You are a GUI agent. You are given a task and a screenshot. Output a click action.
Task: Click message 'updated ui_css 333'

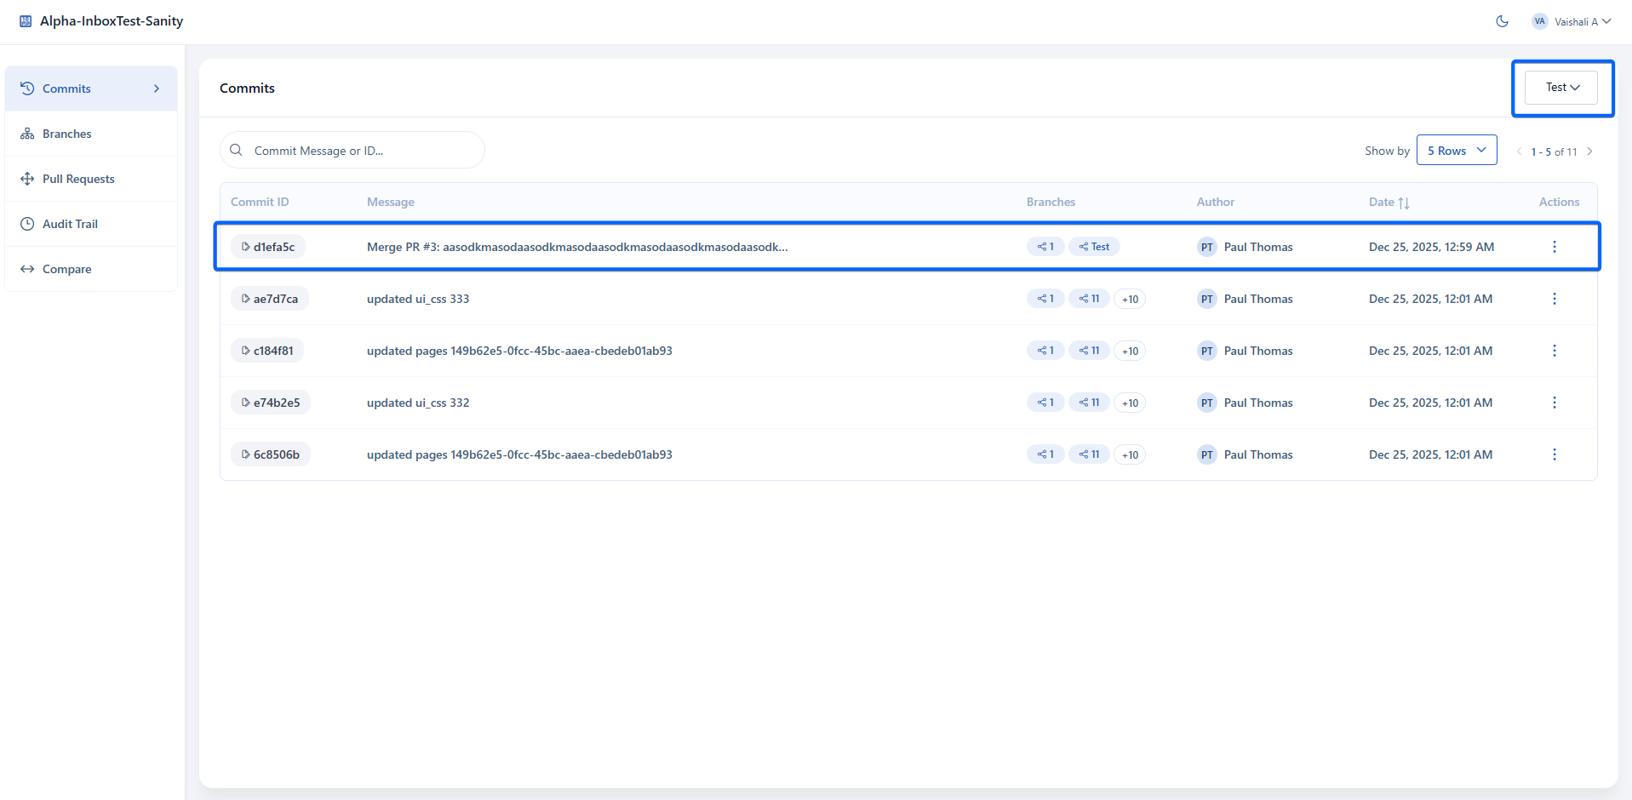(418, 299)
